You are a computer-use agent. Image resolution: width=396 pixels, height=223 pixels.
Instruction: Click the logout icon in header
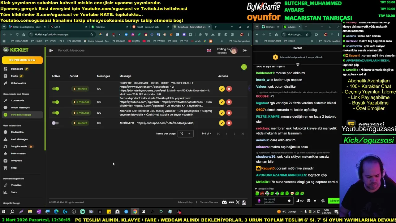(244, 50)
